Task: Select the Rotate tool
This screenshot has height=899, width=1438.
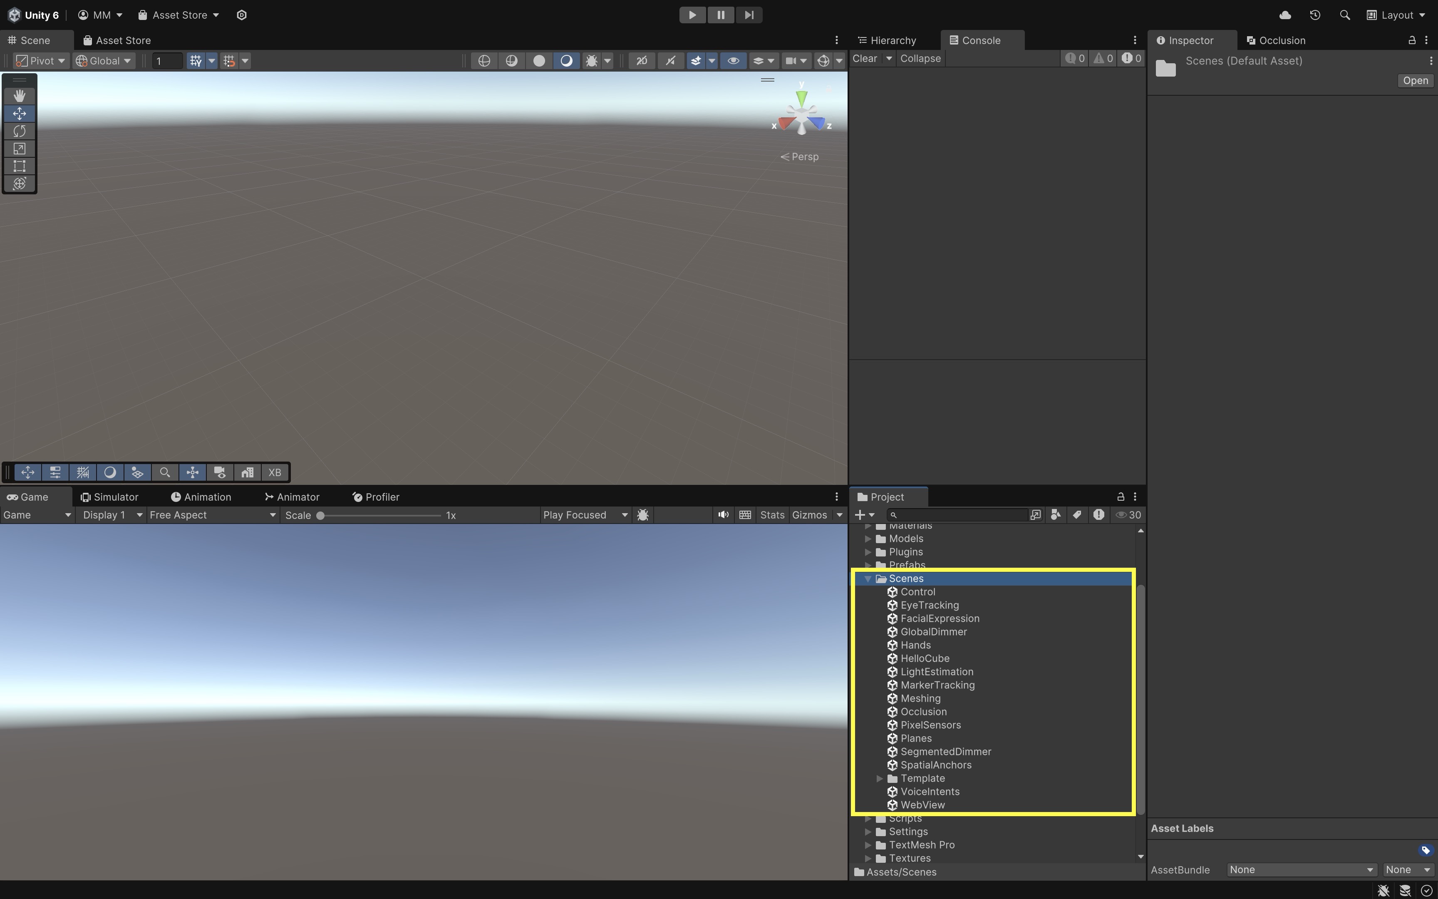Action: coord(20,131)
